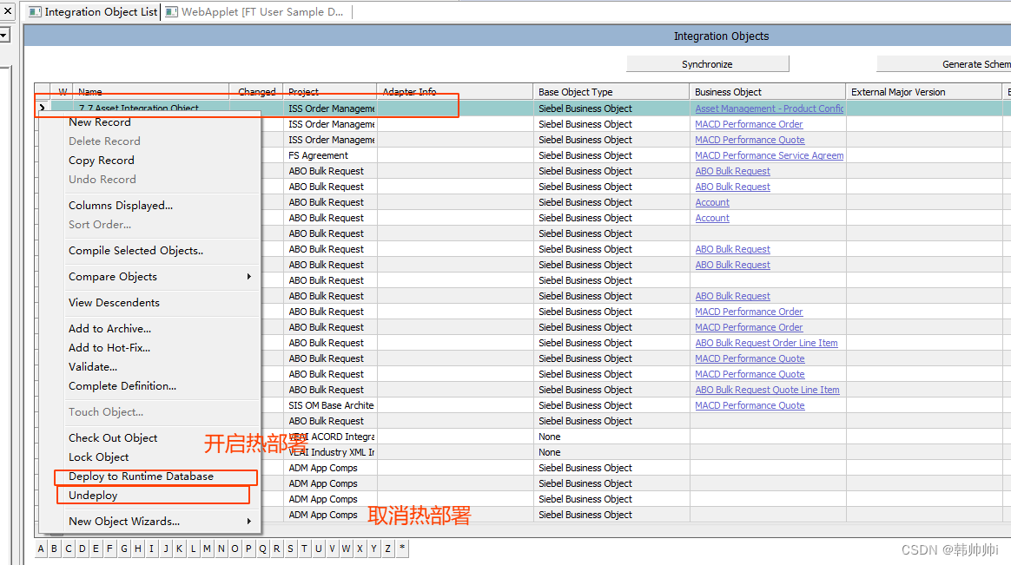Expand the Compare Objects submenu
The width and height of the screenshot is (1011, 565).
point(113,276)
